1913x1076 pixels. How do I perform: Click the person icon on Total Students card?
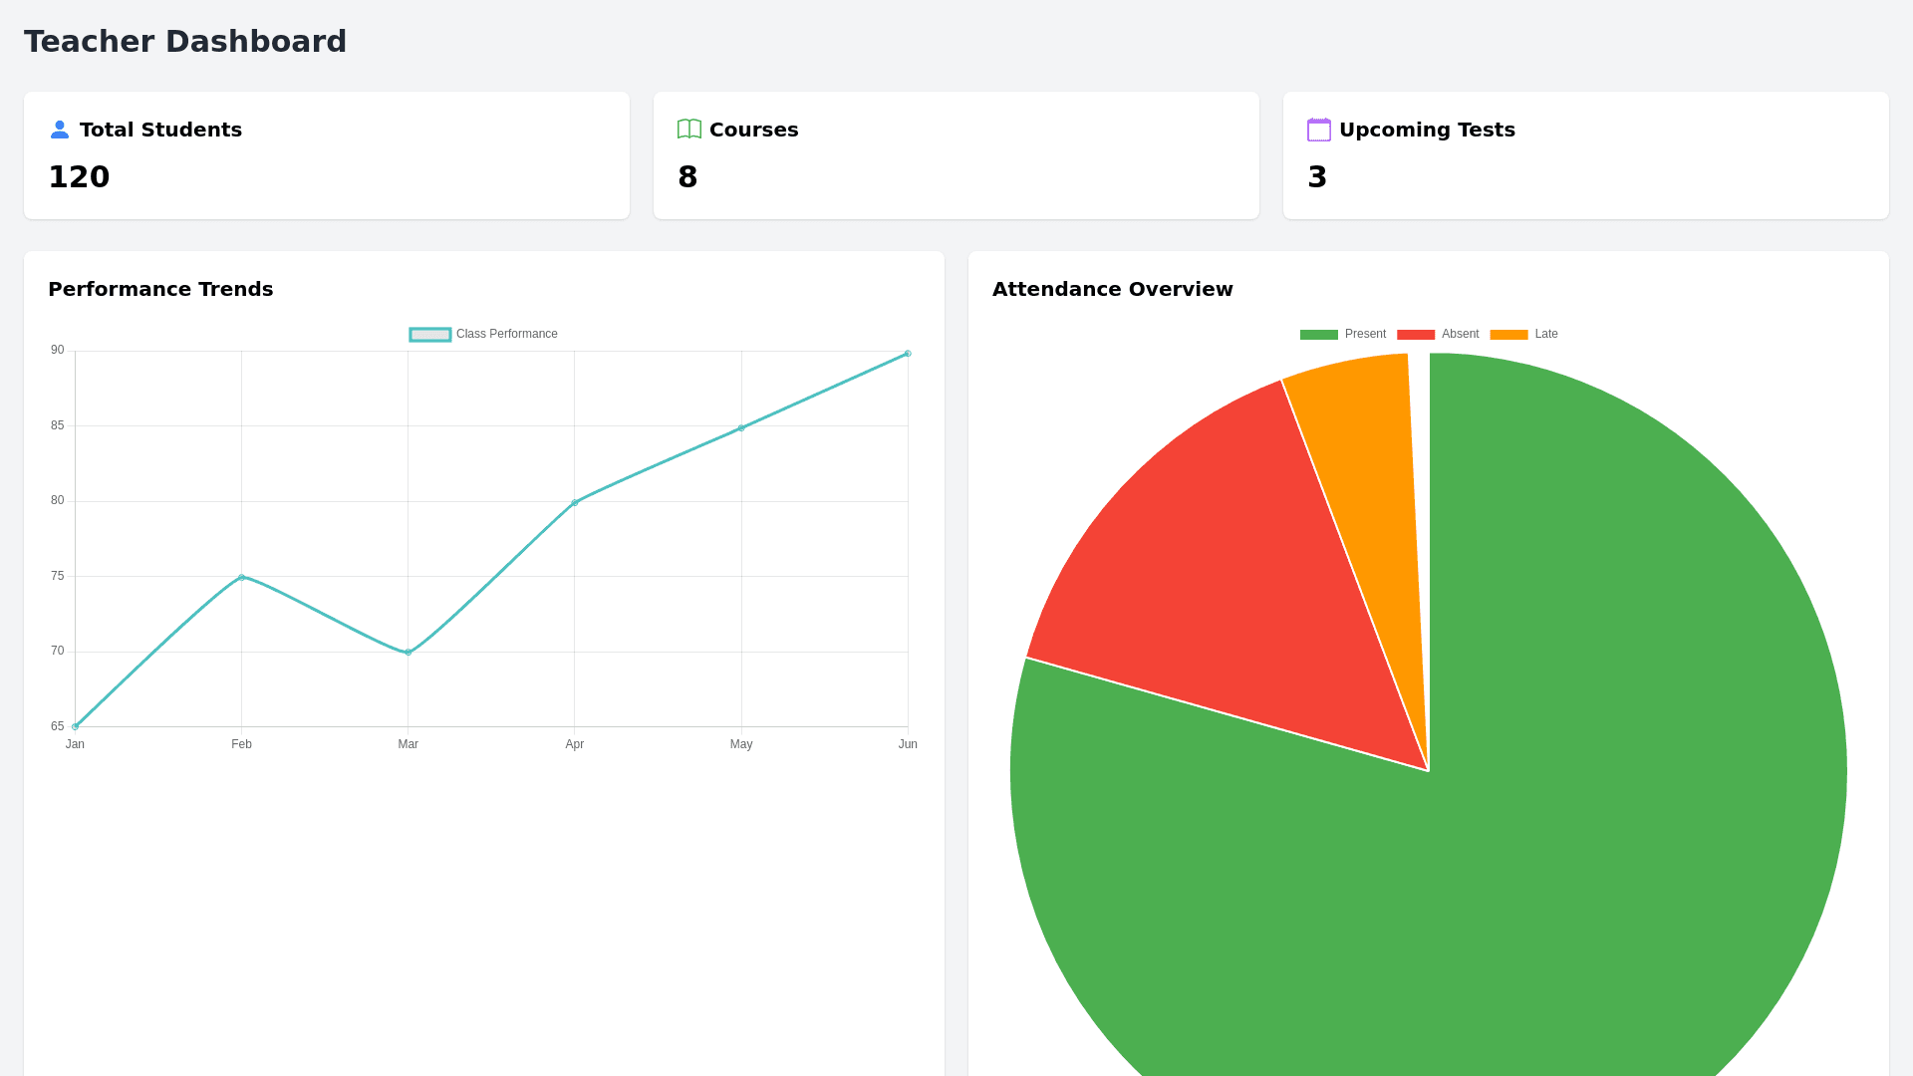60,130
